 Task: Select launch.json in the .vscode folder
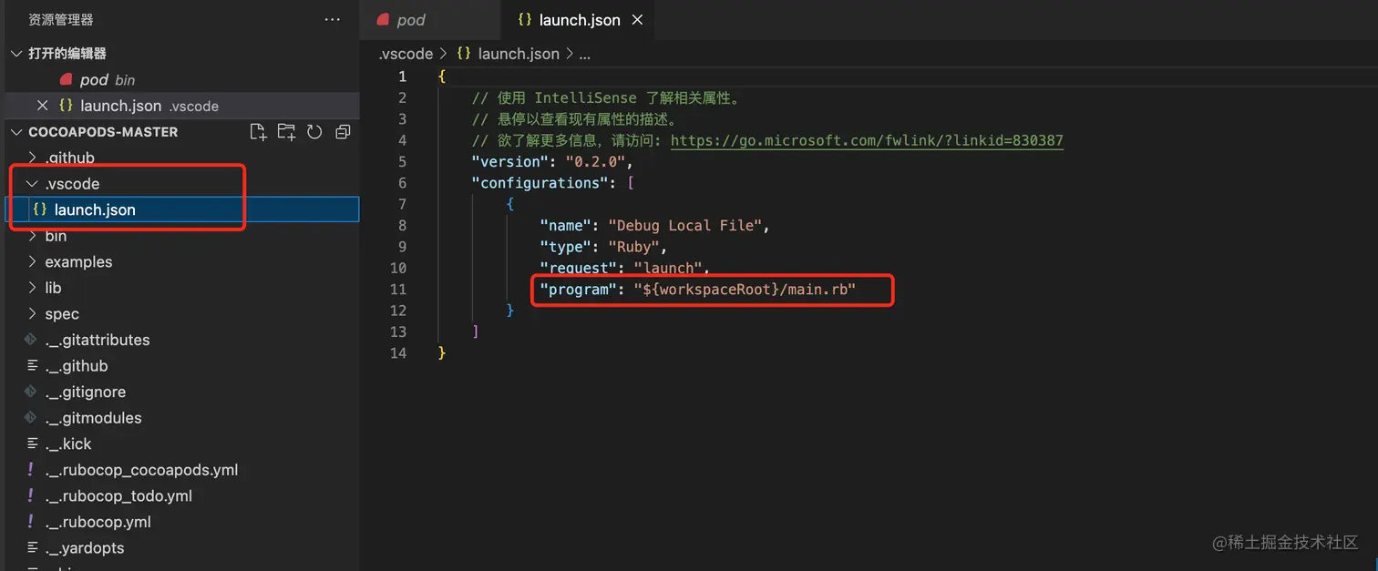(180, 209)
